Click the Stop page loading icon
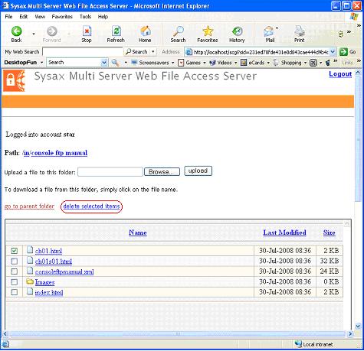 point(87,31)
